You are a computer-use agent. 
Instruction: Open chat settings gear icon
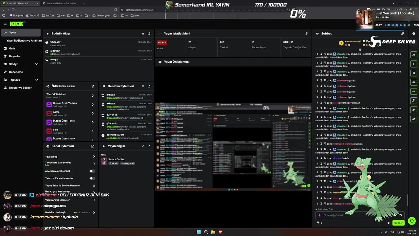[389, 223]
